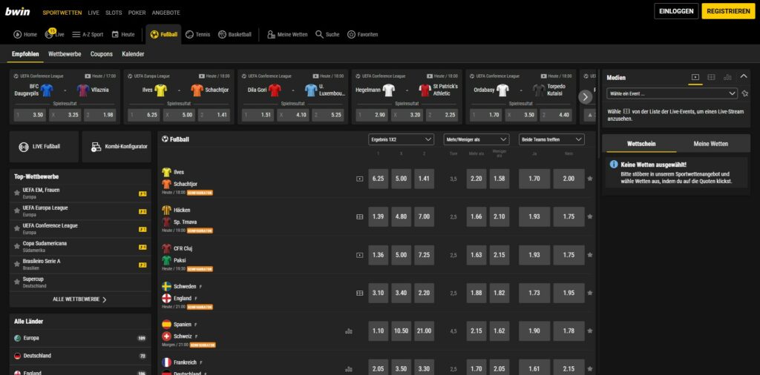
Task: Switch to the Coupons tab
Action: [x=101, y=54]
